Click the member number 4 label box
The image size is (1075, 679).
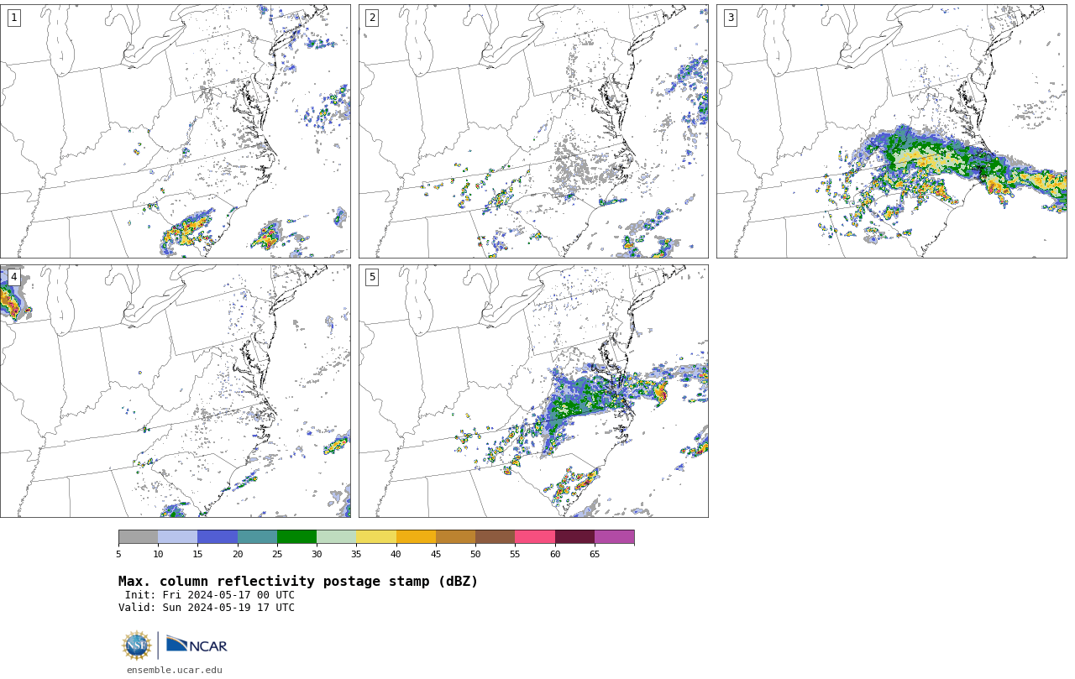point(13,277)
